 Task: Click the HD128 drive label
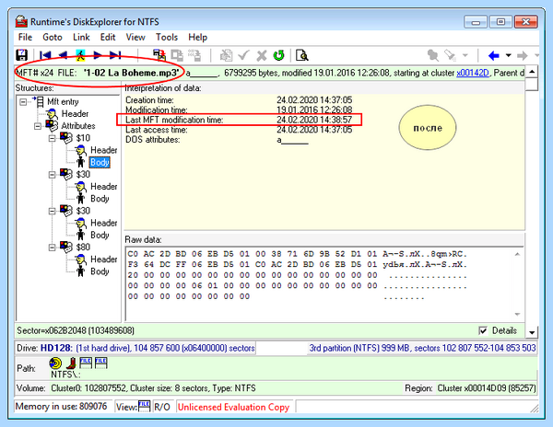(55, 348)
